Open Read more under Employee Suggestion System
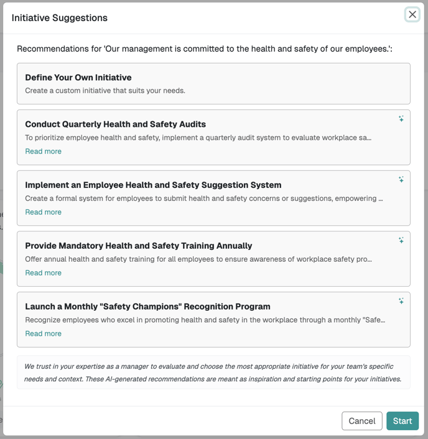This screenshot has width=428, height=439. point(43,212)
